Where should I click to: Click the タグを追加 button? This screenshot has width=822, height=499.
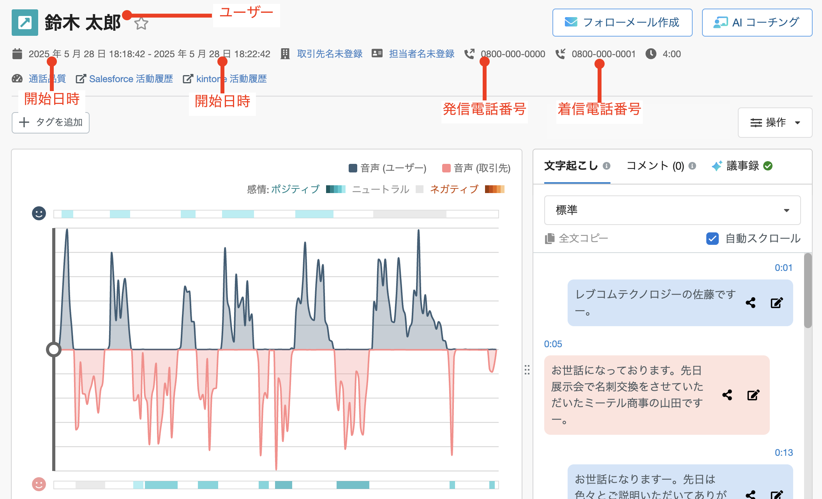51,123
